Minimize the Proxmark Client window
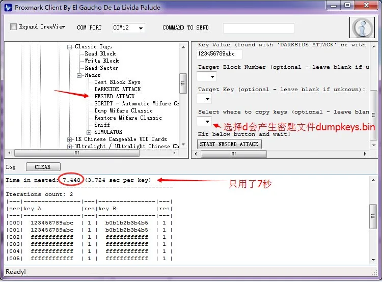Image resolution: width=382 pixels, height=282 pixels. tap(334, 6)
